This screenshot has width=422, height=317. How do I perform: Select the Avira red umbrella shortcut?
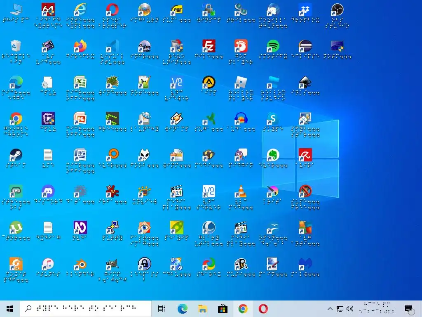pyautogui.click(x=305, y=155)
